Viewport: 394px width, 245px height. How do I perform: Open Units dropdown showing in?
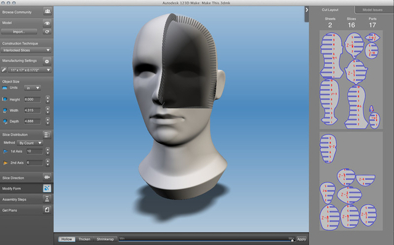pos(33,88)
